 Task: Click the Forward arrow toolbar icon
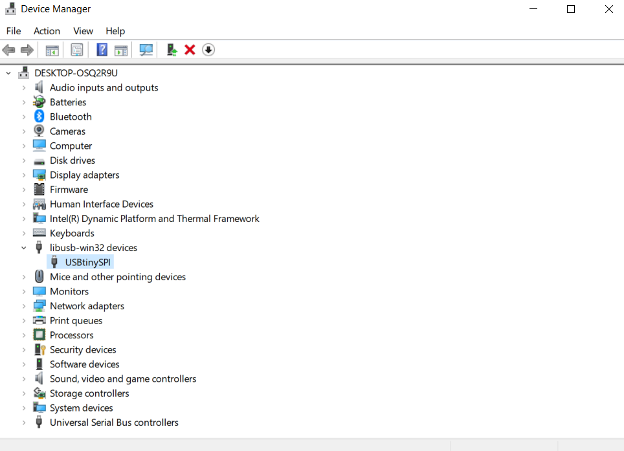point(27,50)
